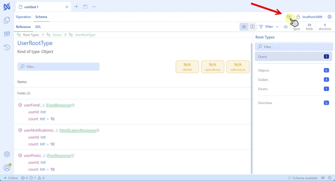Close the untitled 1 tab

pyautogui.click(x=67, y=7)
